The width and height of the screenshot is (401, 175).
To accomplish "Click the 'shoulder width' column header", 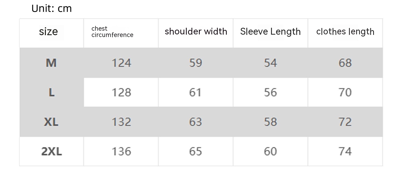I will [196, 31].
